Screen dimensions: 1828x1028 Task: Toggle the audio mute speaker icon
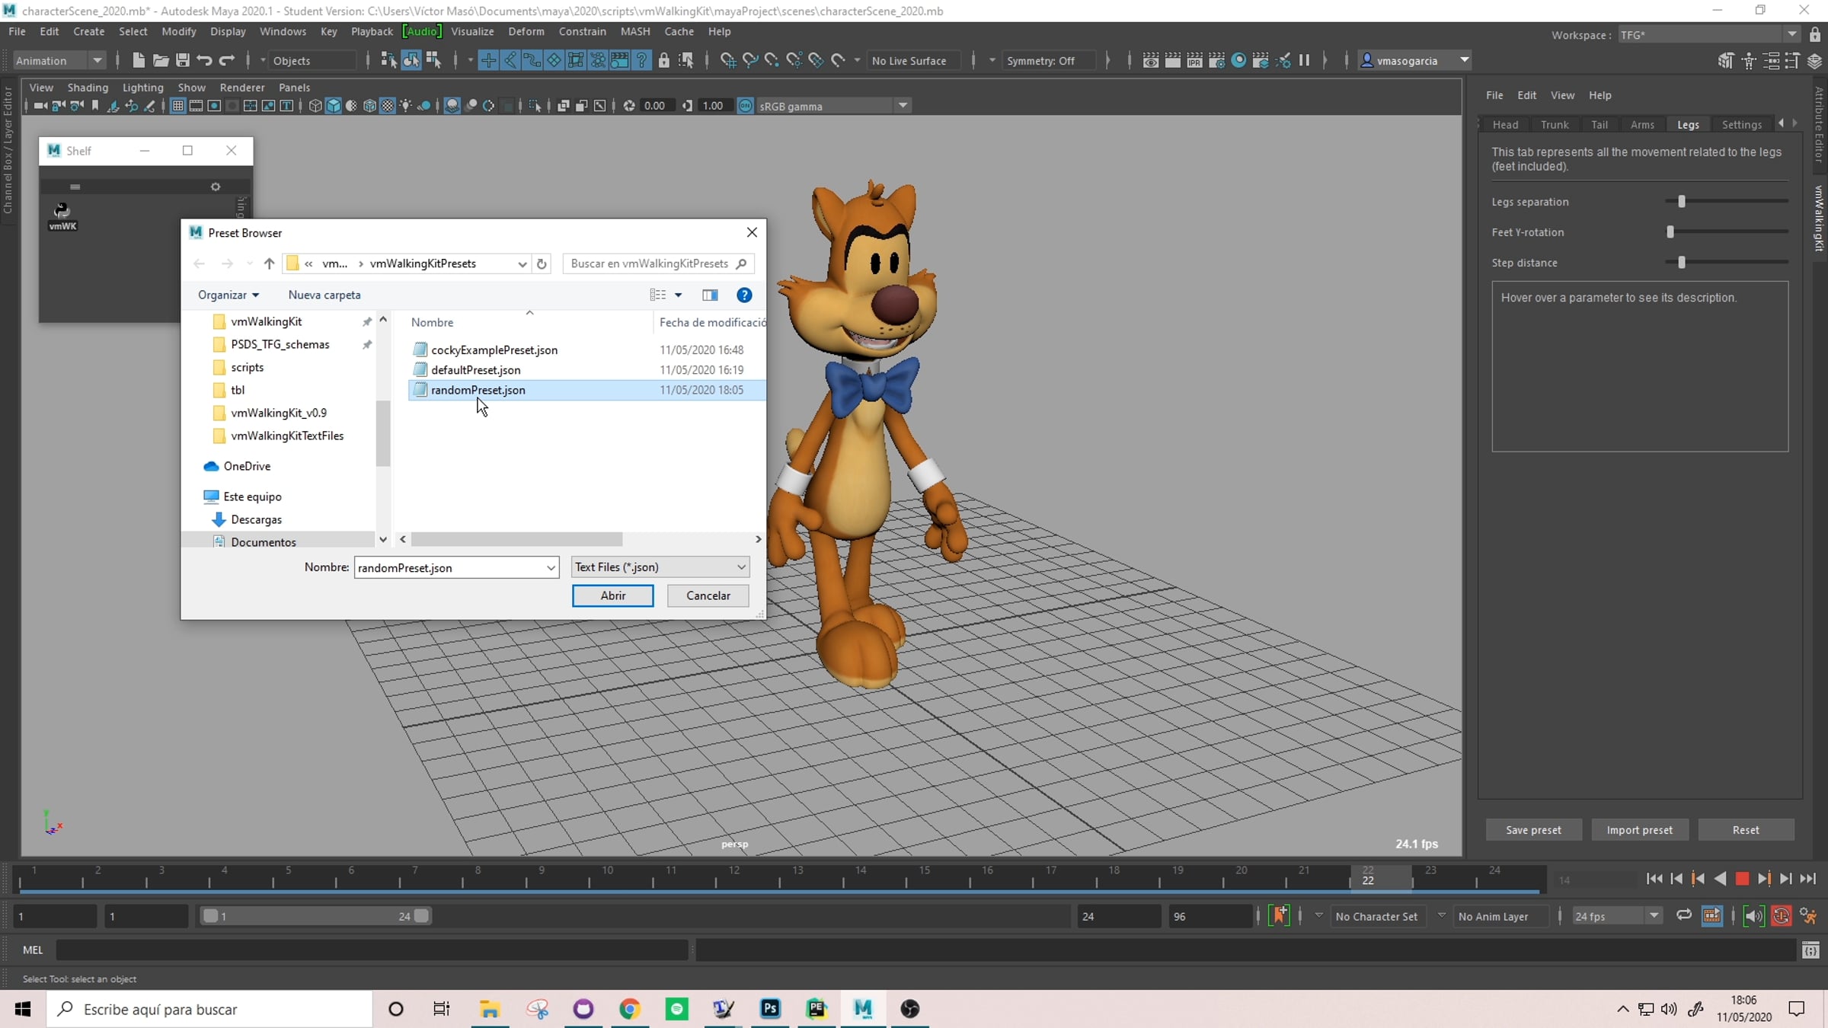[1753, 916]
